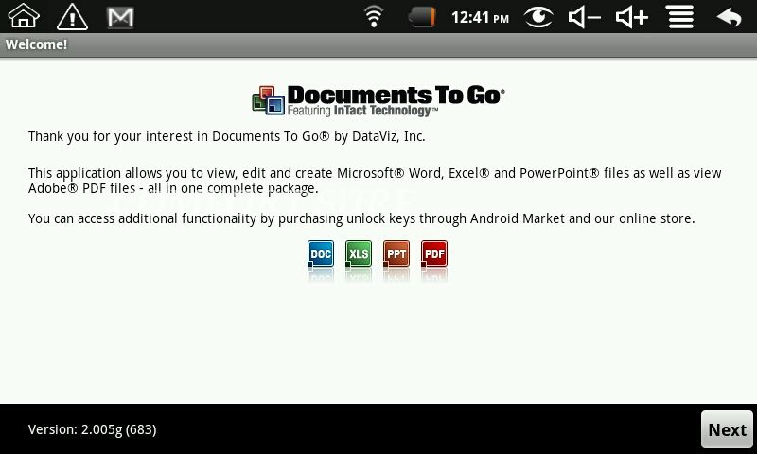
Task: Click the clock showing 12:41 PM
Action: click(480, 16)
